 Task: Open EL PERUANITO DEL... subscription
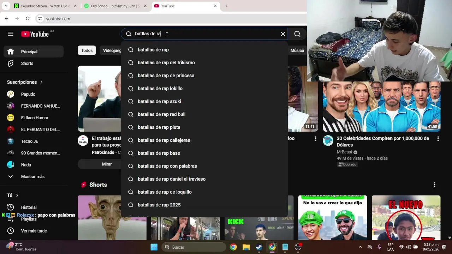34,129
